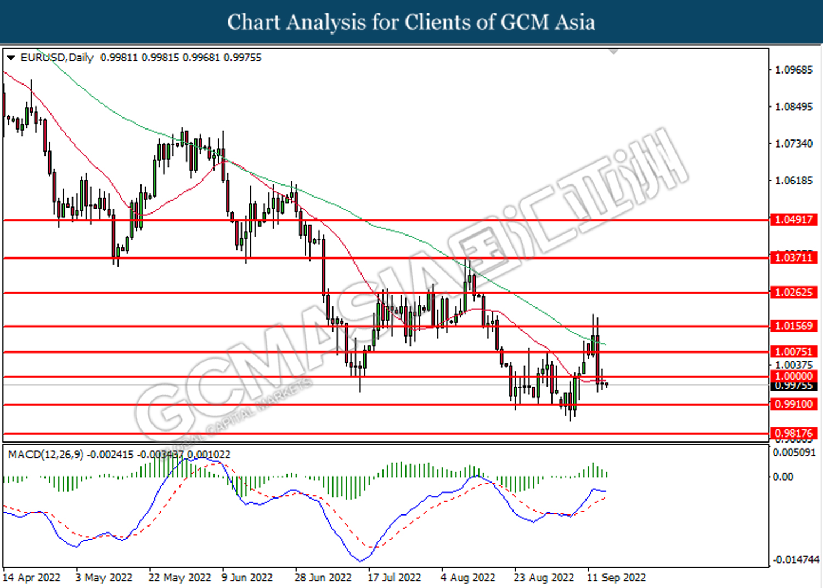
Task: Click the 14 Apr 2022 date label
Action: [32, 578]
